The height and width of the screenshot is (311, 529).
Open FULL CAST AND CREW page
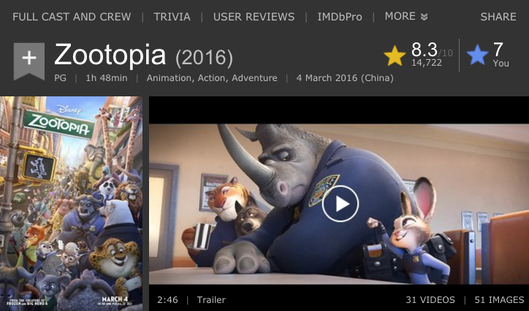[72, 17]
